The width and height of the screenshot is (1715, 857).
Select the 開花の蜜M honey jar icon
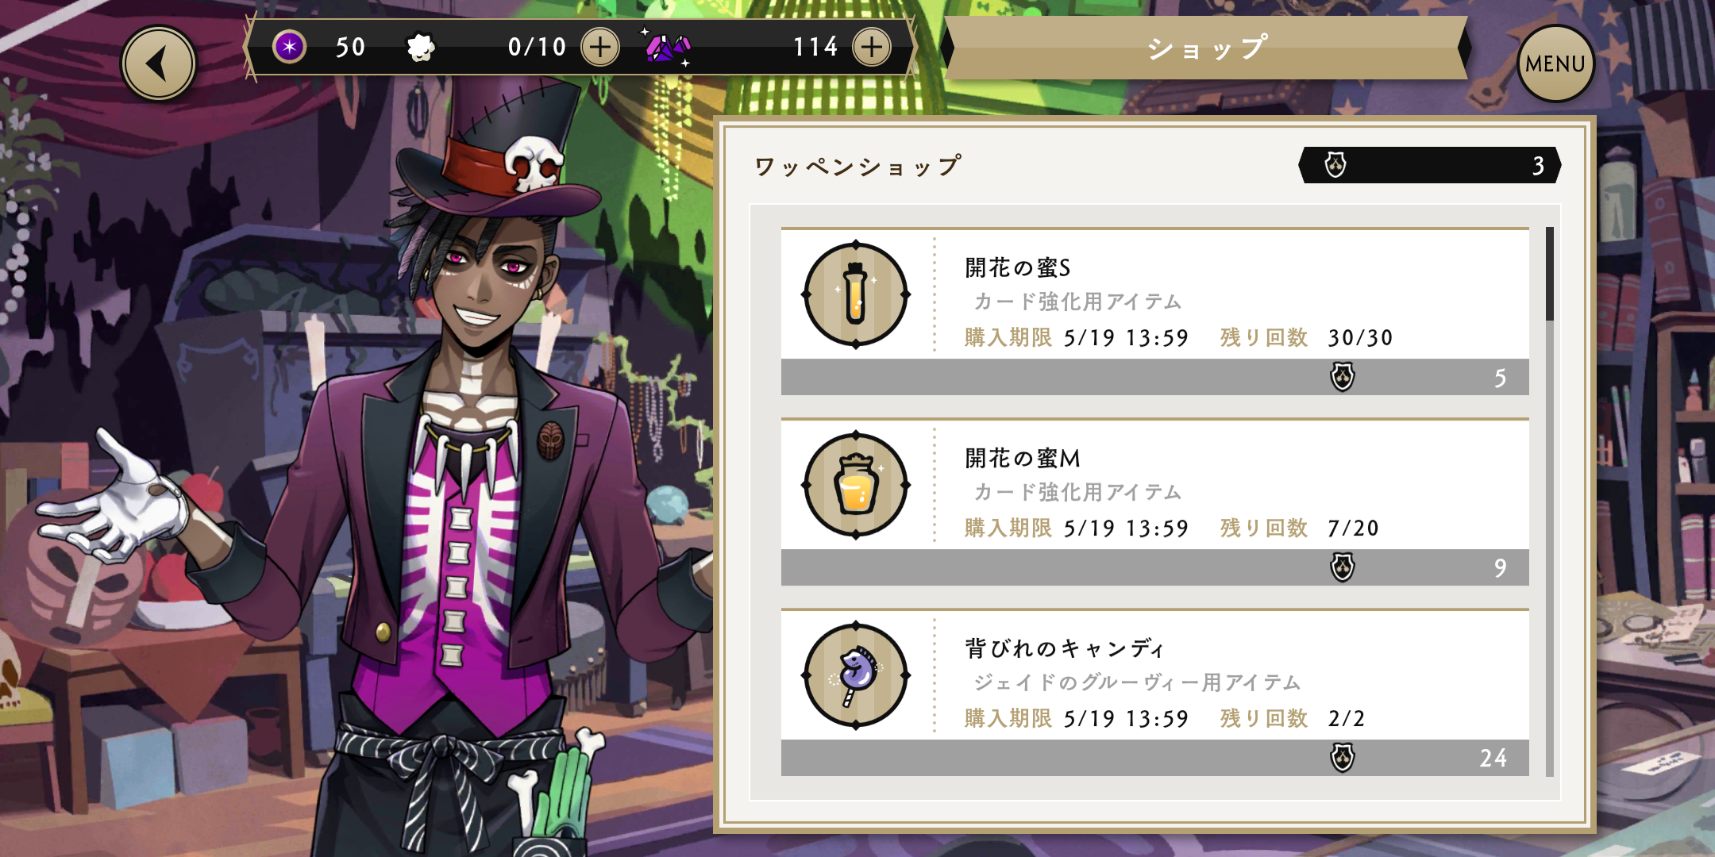[x=856, y=485]
